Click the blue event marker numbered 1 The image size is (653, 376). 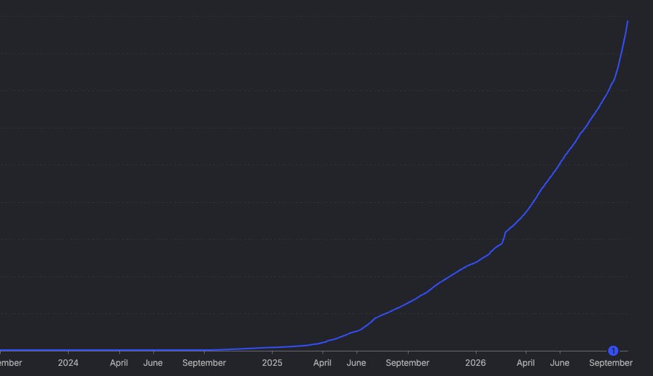pos(613,351)
